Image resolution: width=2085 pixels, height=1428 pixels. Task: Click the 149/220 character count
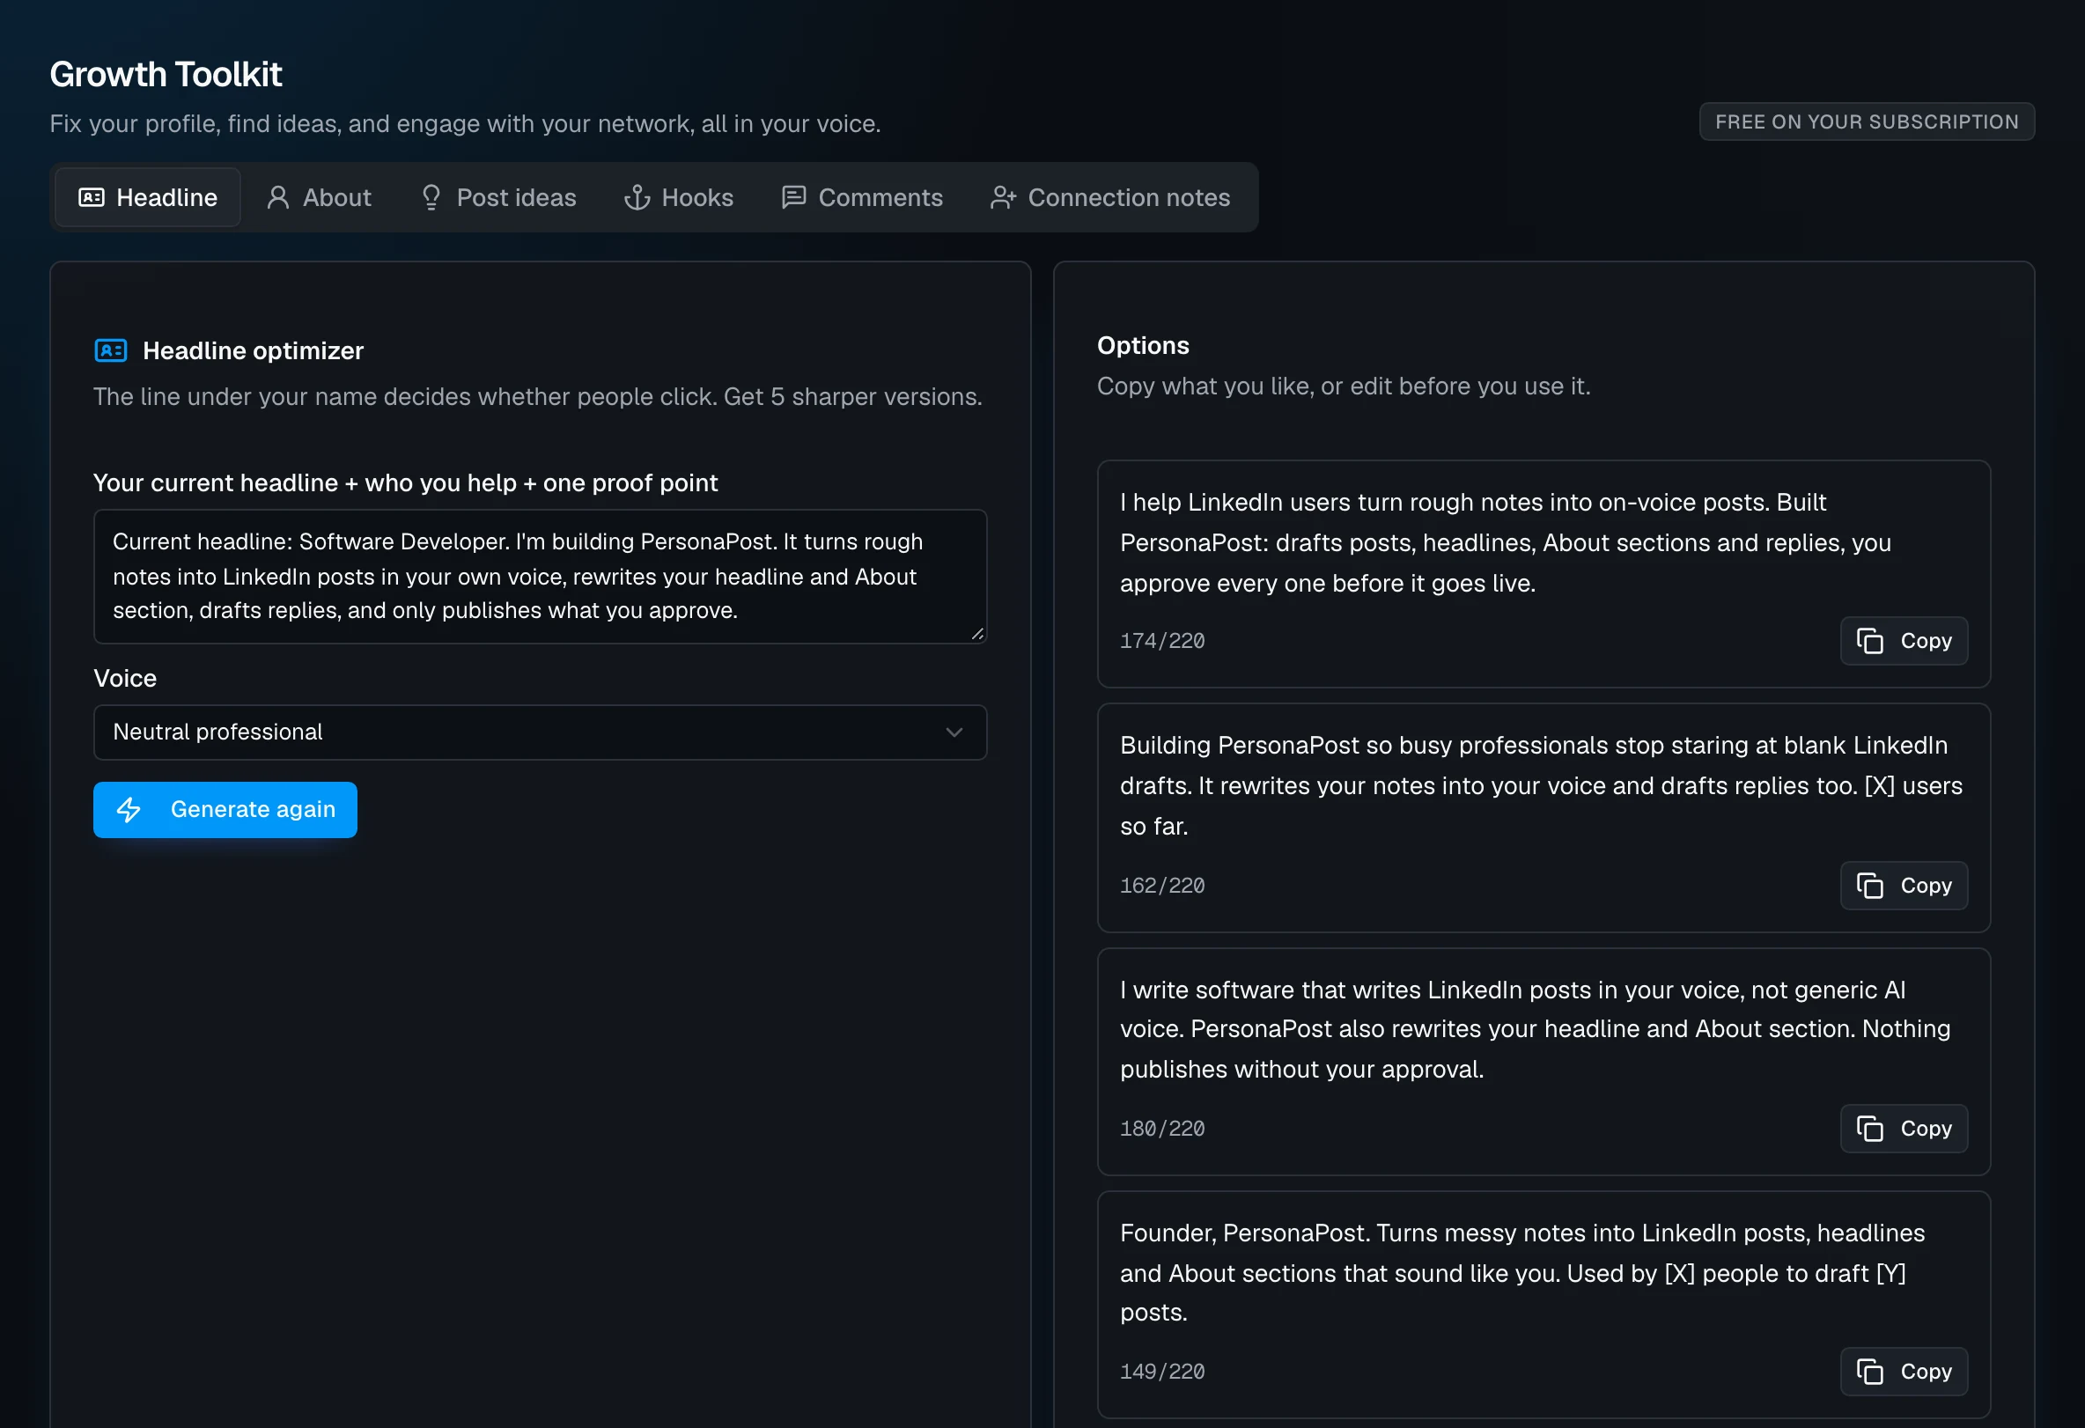(x=1163, y=1373)
